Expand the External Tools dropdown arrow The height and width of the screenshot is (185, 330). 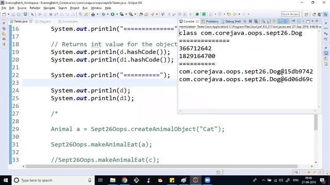(135, 14)
